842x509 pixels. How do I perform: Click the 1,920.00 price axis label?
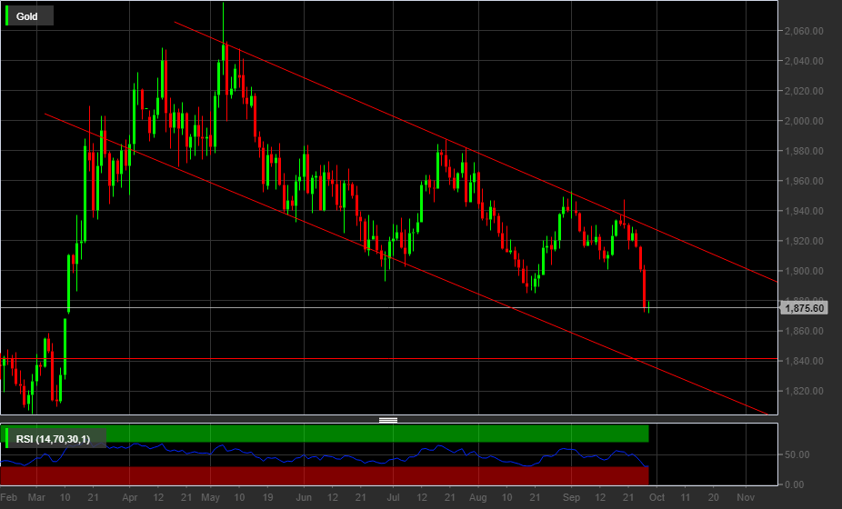click(x=804, y=242)
